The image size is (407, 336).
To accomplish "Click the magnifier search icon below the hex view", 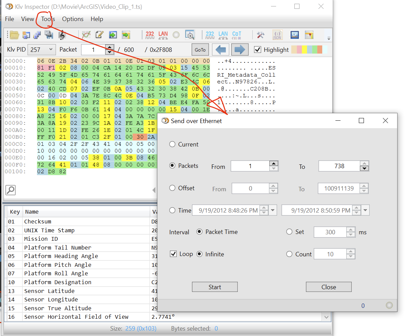I will click(x=10, y=190).
